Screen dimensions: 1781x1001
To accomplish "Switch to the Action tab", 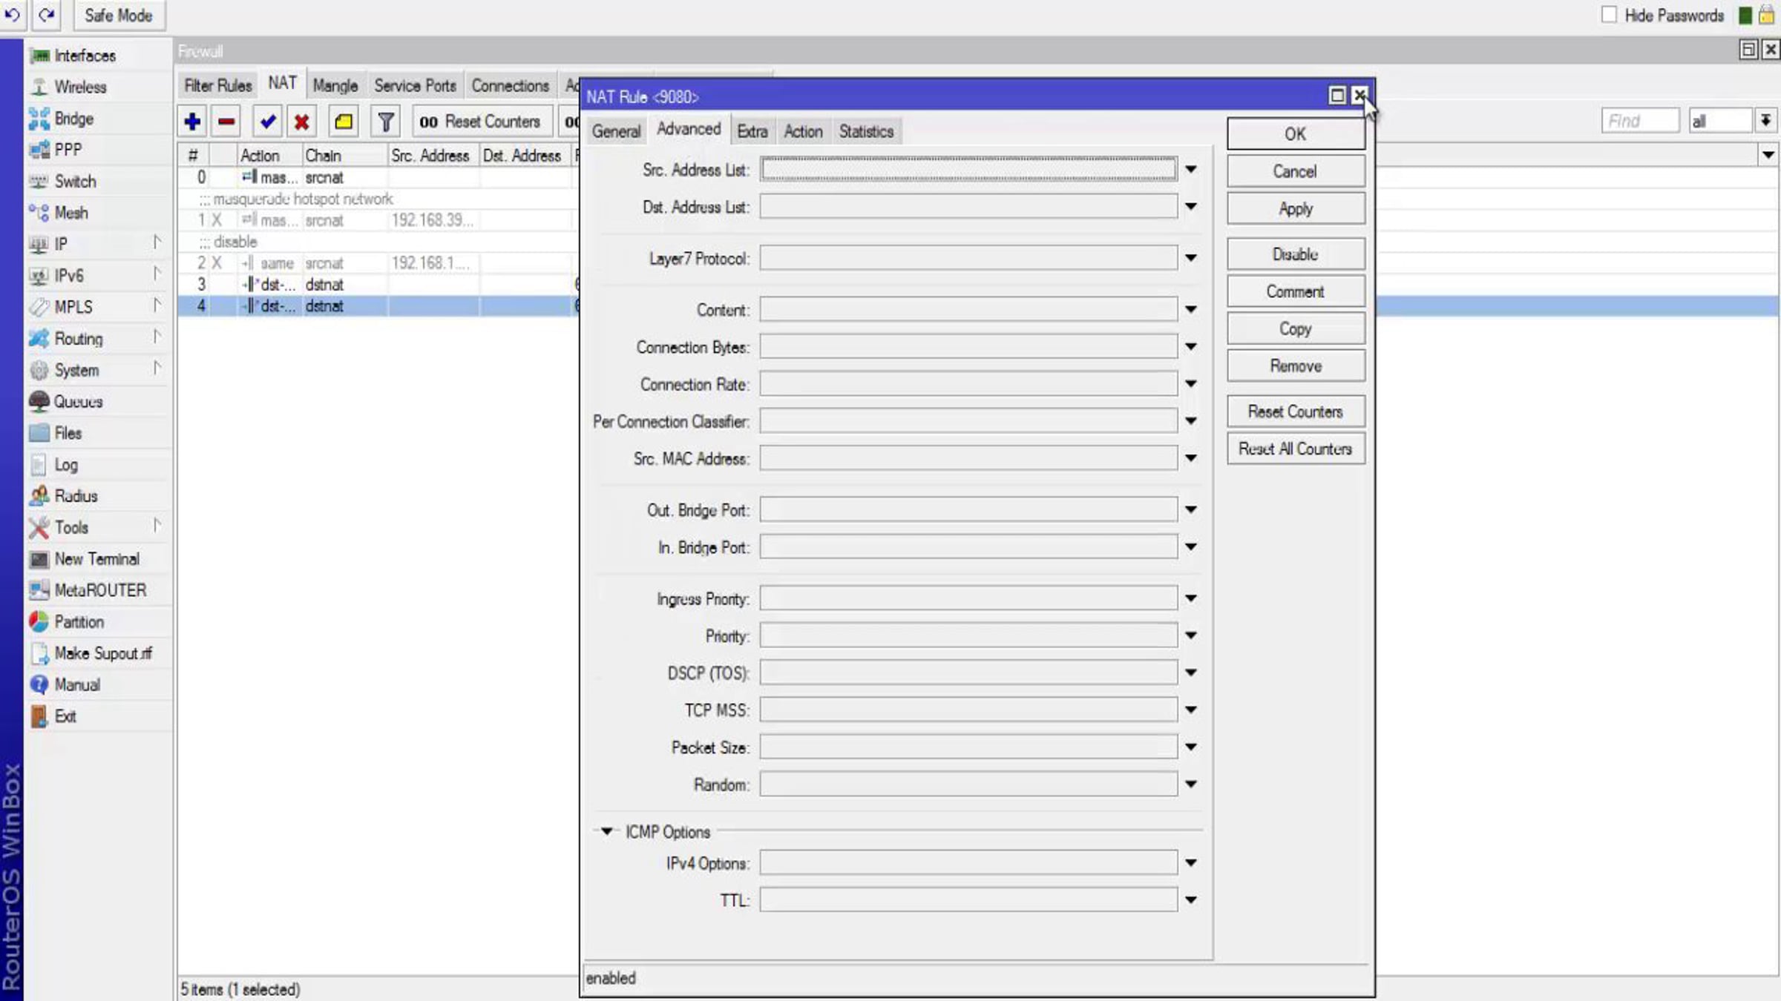I will click(803, 131).
